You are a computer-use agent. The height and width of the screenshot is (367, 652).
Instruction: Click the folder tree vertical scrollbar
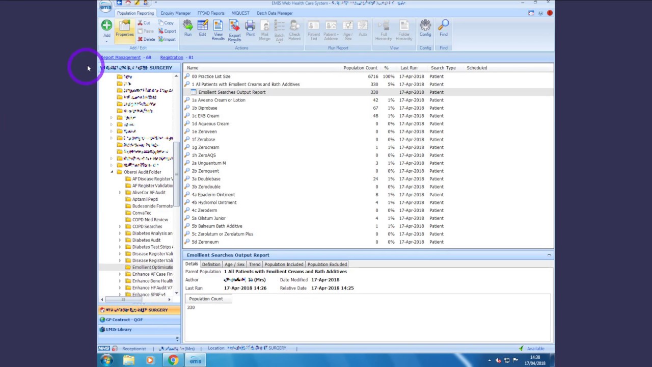(x=176, y=173)
